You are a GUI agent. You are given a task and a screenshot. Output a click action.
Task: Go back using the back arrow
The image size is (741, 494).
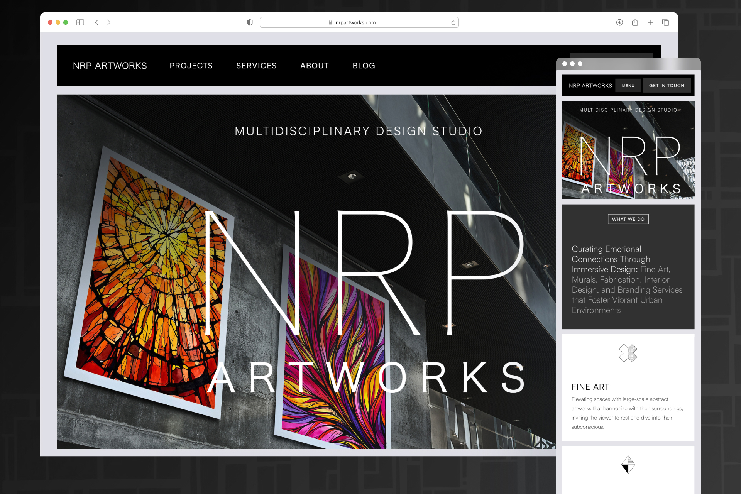pos(96,22)
